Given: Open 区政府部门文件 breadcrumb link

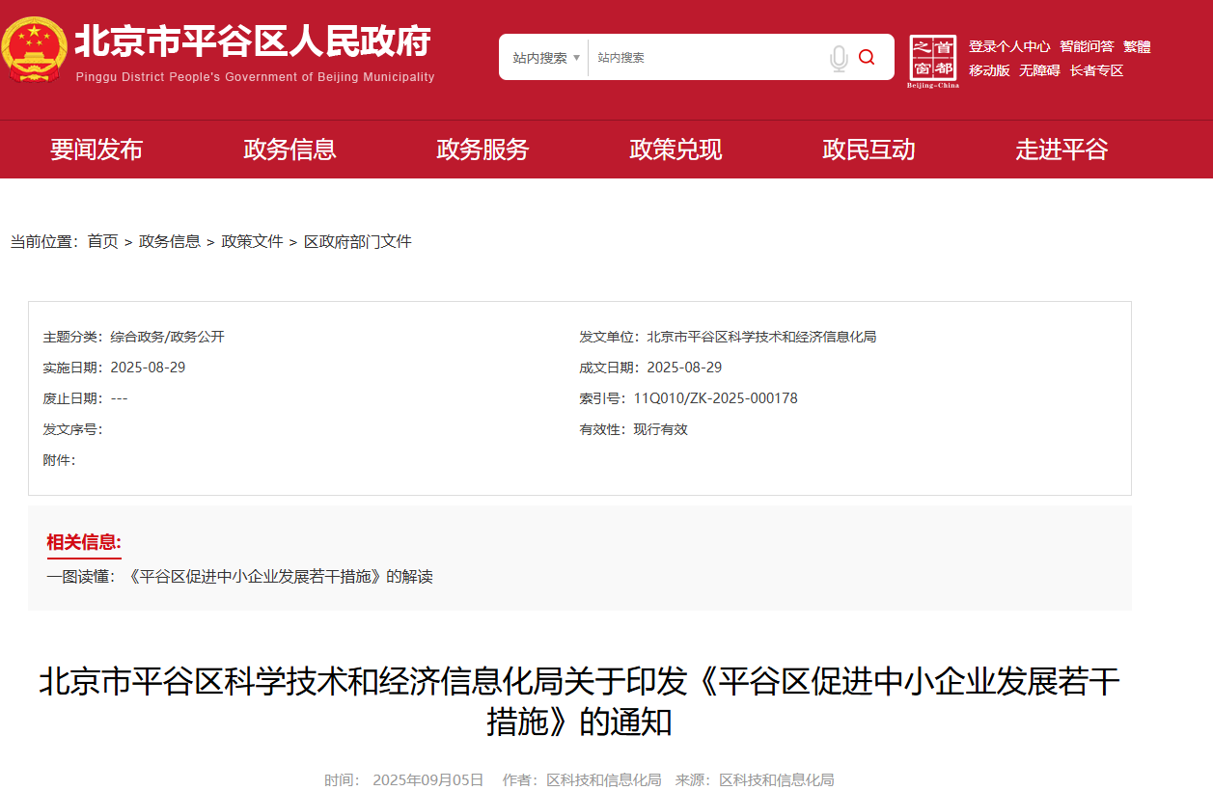Looking at the screenshot, I should pos(358,241).
